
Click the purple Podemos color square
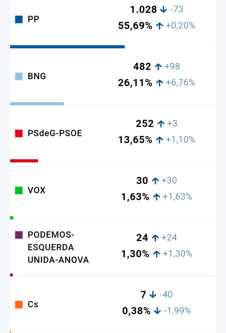pyautogui.click(x=19, y=235)
